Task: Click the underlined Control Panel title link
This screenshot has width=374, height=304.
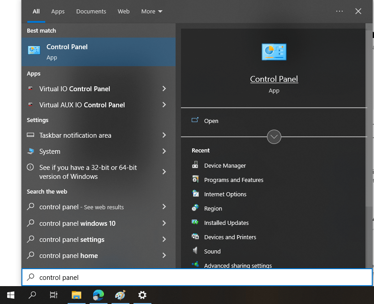Action: pyautogui.click(x=274, y=79)
